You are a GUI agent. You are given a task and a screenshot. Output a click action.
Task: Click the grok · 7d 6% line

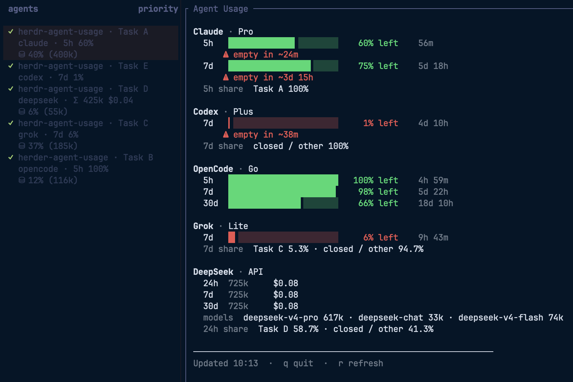pos(48,135)
